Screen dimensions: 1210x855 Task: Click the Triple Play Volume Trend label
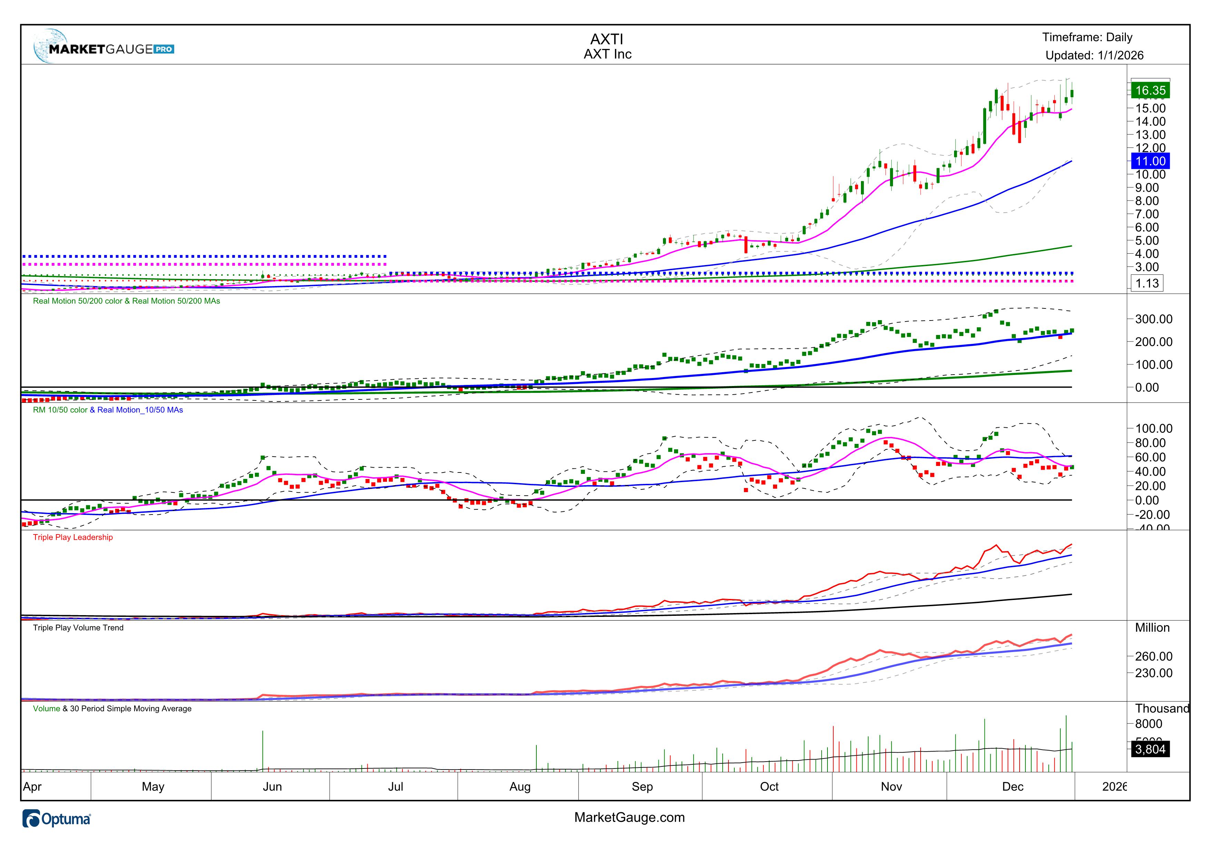coord(78,628)
